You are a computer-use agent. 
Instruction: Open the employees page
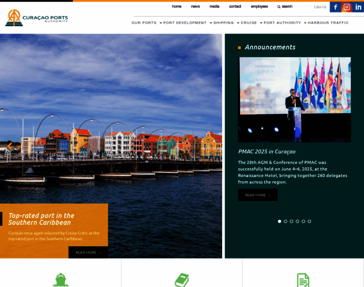pyautogui.click(x=259, y=7)
